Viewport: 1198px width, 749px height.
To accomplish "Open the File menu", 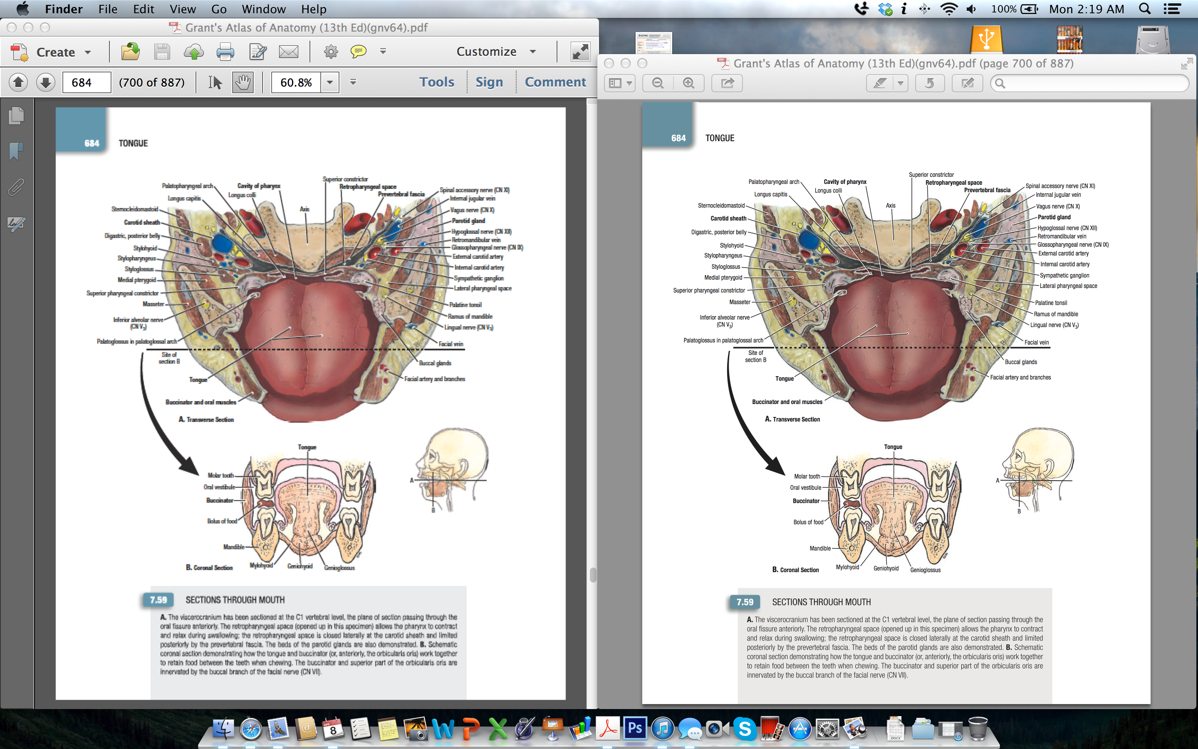I will 107,9.
